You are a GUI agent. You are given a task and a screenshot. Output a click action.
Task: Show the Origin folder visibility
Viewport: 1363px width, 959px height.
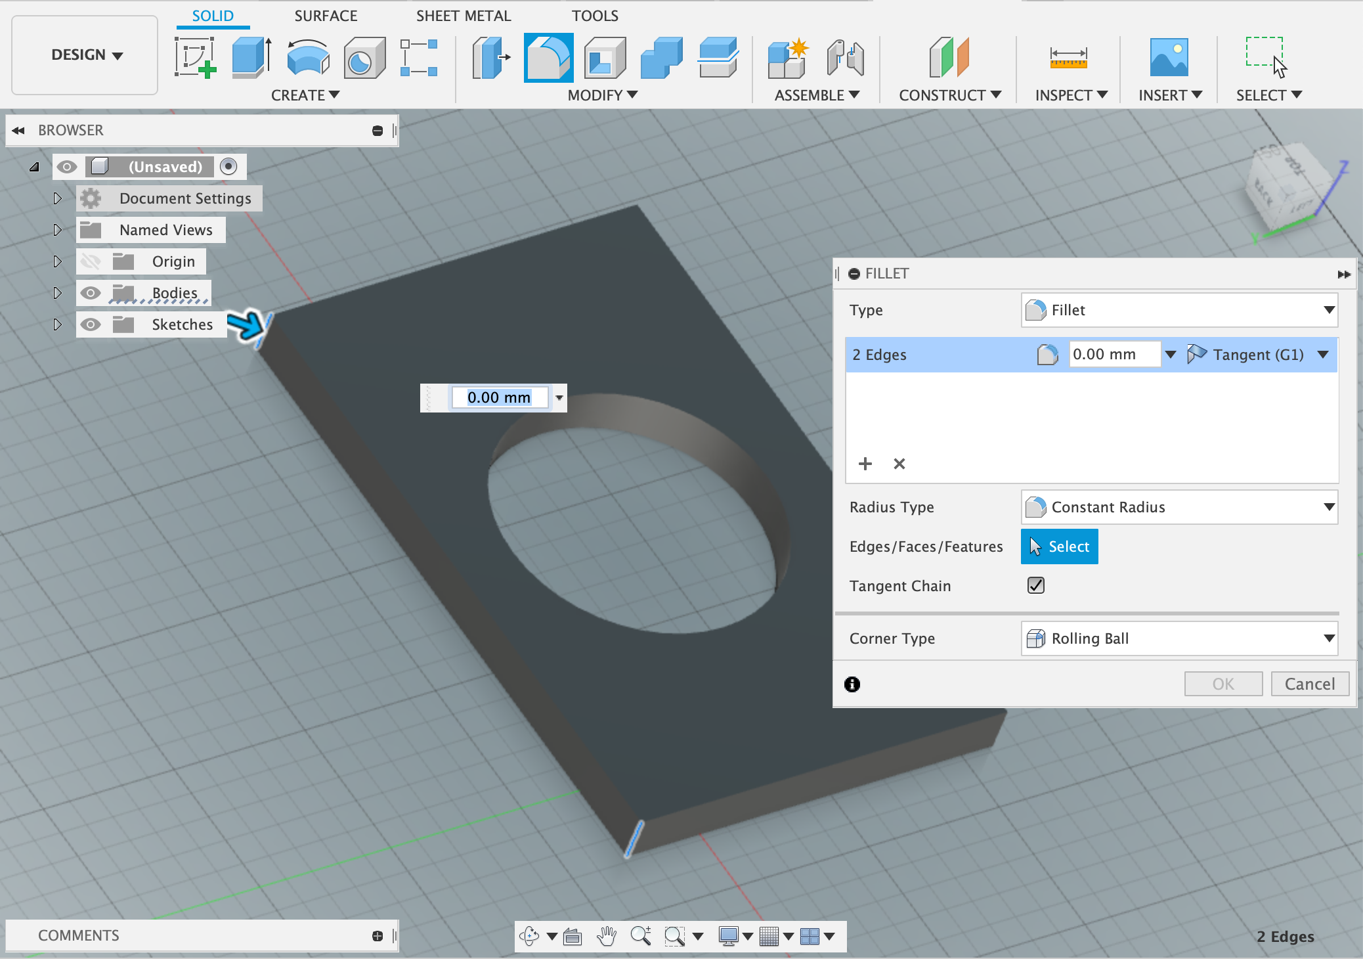pos(91,261)
